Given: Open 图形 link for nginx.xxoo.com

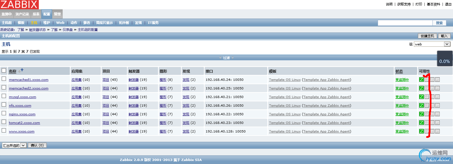Looking at the screenshot, I should (x=163, y=114).
